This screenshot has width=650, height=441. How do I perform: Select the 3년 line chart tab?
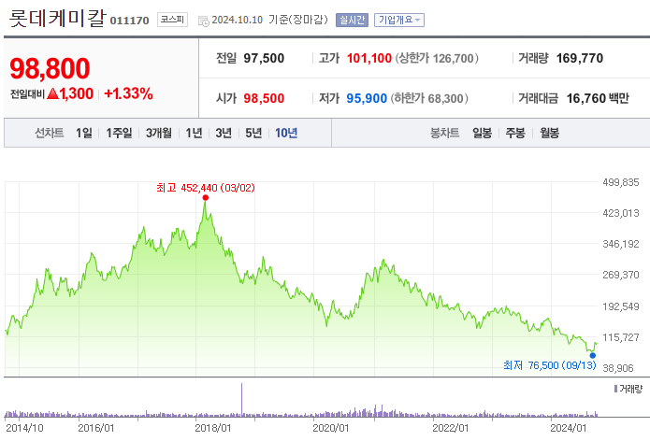click(x=224, y=133)
